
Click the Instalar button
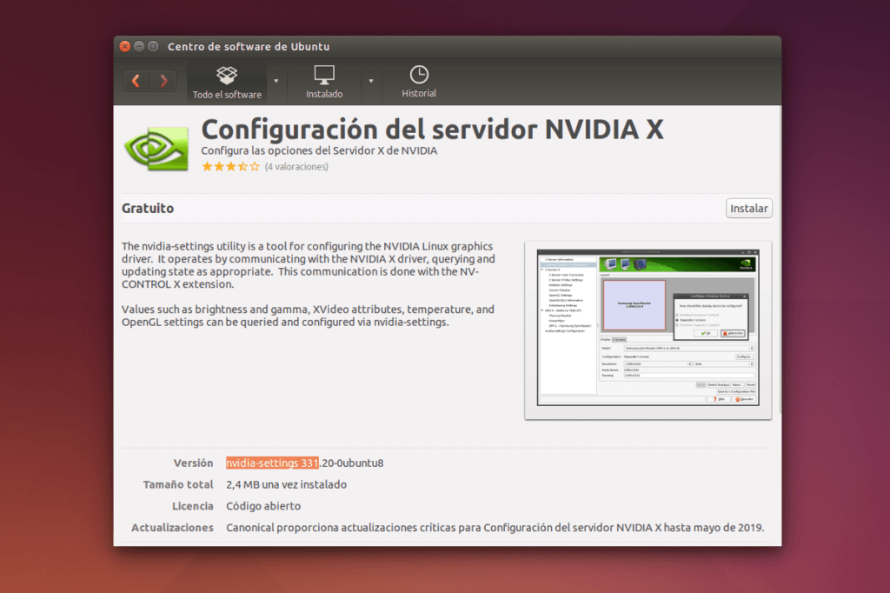click(x=748, y=209)
